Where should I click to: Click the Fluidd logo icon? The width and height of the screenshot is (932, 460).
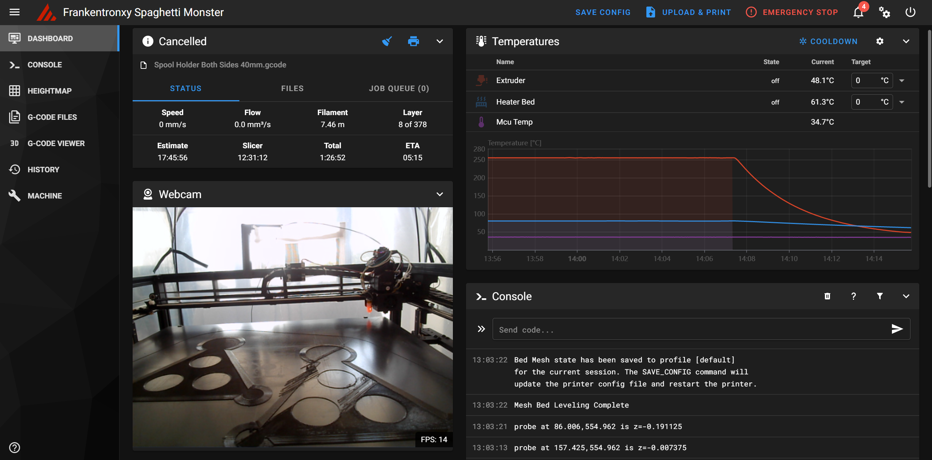46,12
